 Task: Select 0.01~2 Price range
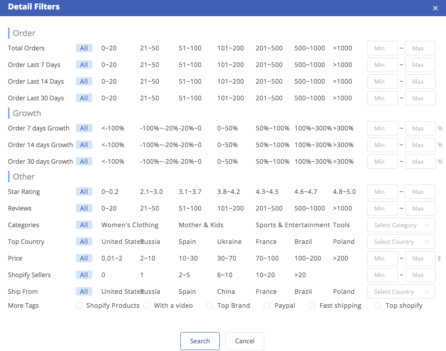point(112,258)
